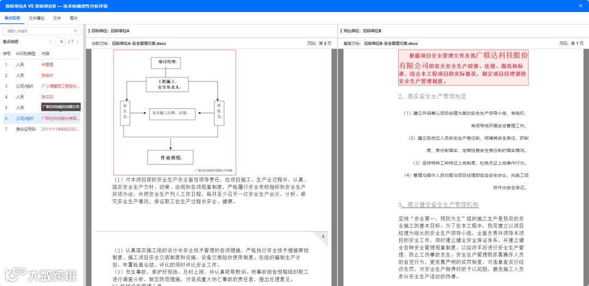Select row 4 person 张花花
The width and height of the screenshot is (589, 286).
(40, 97)
